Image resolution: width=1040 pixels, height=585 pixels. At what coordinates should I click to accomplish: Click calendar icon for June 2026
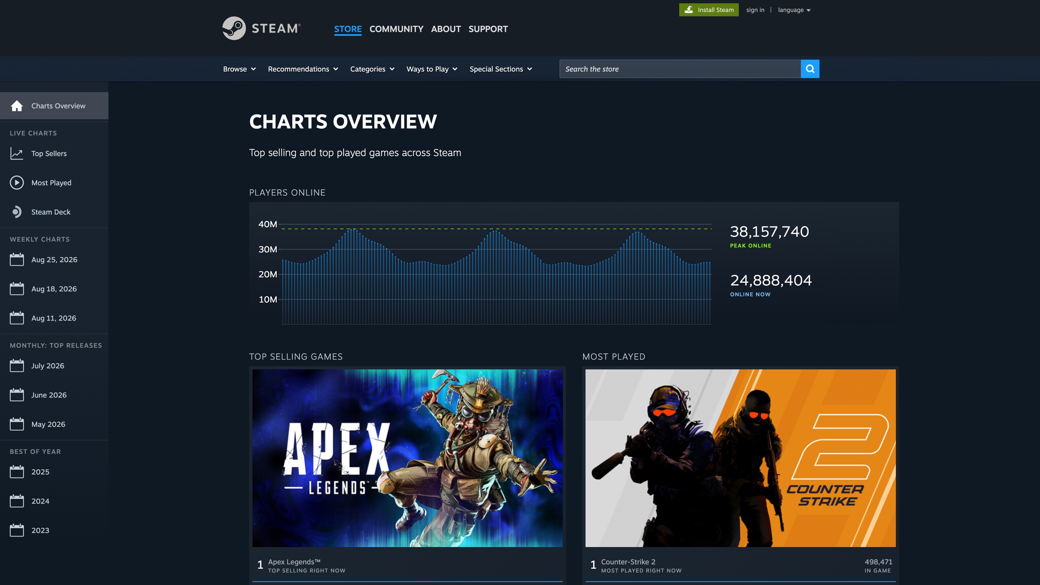[17, 395]
